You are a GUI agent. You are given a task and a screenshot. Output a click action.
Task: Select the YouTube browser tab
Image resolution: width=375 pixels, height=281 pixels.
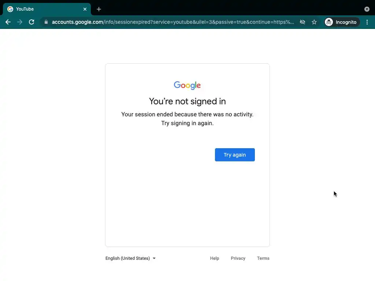pyautogui.click(x=47, y=9)
